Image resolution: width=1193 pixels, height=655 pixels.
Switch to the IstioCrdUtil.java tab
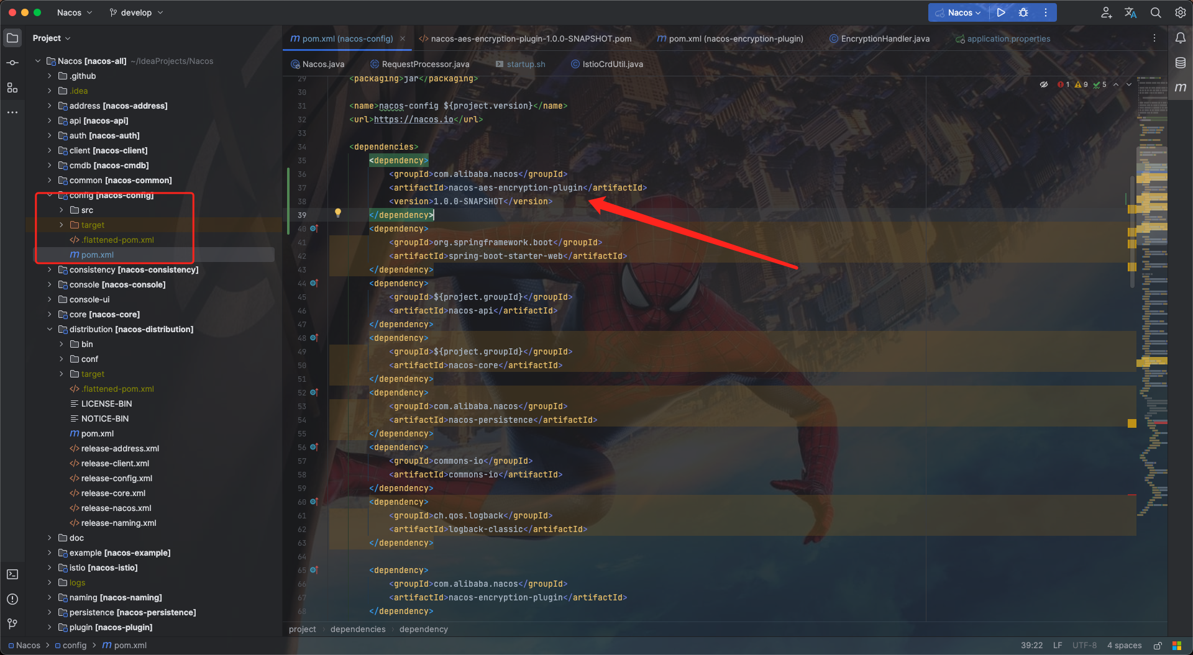tap(607, 64)
